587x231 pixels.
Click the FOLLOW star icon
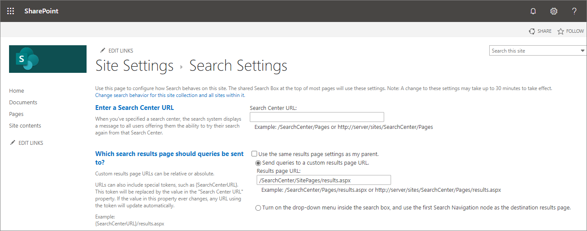coord(561,31)
